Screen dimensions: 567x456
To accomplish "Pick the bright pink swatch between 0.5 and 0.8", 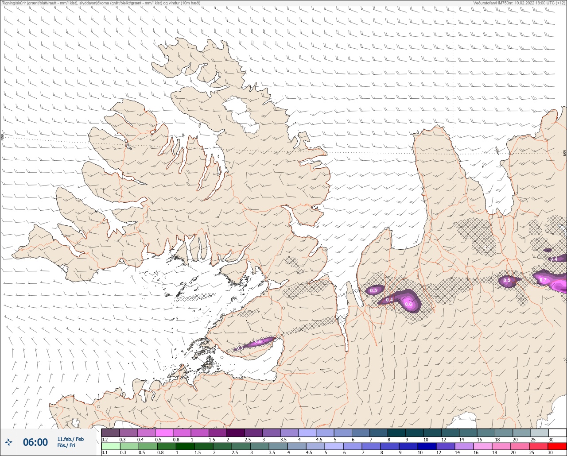I will click(x=164, y=433).
